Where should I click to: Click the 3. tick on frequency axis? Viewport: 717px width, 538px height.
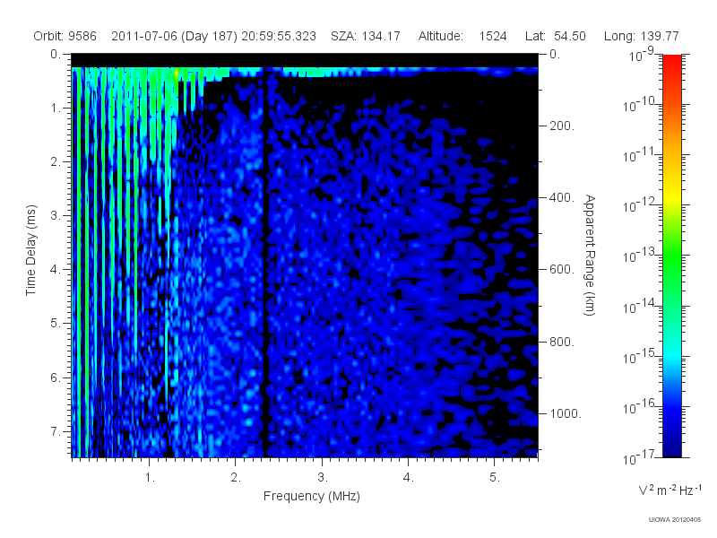[323, 478]
